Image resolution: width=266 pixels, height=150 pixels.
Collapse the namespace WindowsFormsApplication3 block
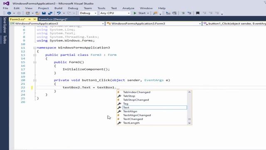pyautogui.click(x=35, y=48)
